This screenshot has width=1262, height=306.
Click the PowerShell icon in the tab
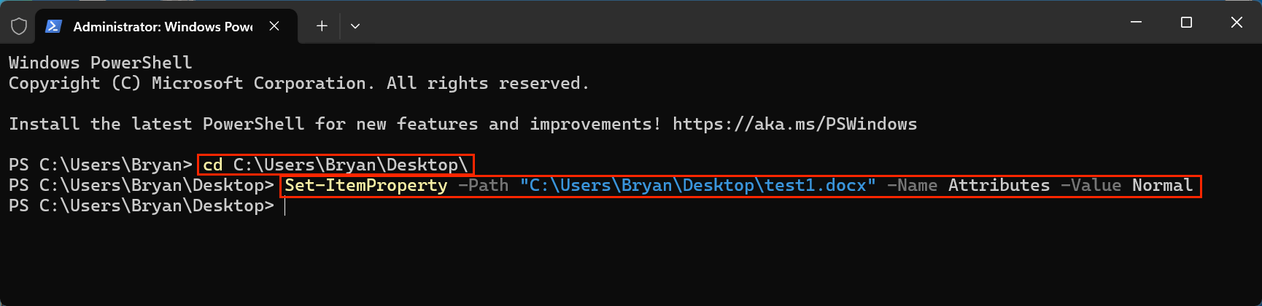(53, 26)
